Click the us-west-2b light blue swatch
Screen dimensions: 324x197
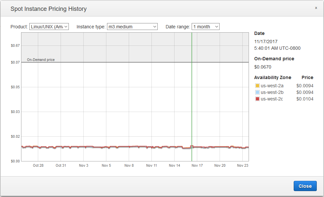point(257,92)
